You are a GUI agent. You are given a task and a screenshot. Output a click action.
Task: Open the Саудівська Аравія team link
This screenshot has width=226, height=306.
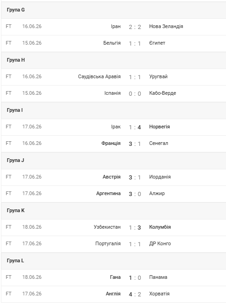click(99, 76)
